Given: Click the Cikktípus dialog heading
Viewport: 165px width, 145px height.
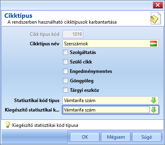Looking at the screenshot, I should tap(18, 16).
